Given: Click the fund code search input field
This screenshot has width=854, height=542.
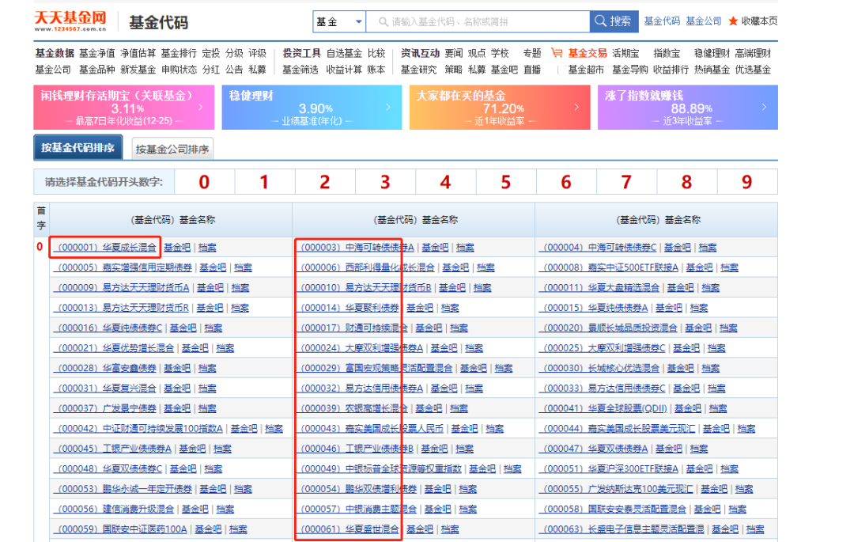Looking at the screenshot, I should [x=478, y=21].
